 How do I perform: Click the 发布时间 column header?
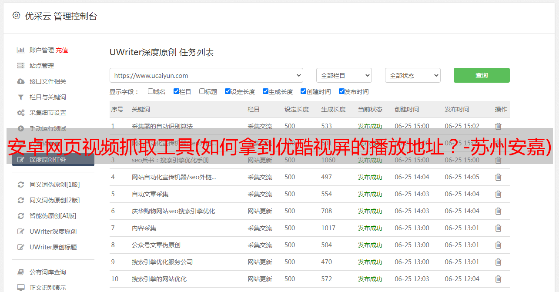click(457, 109)
